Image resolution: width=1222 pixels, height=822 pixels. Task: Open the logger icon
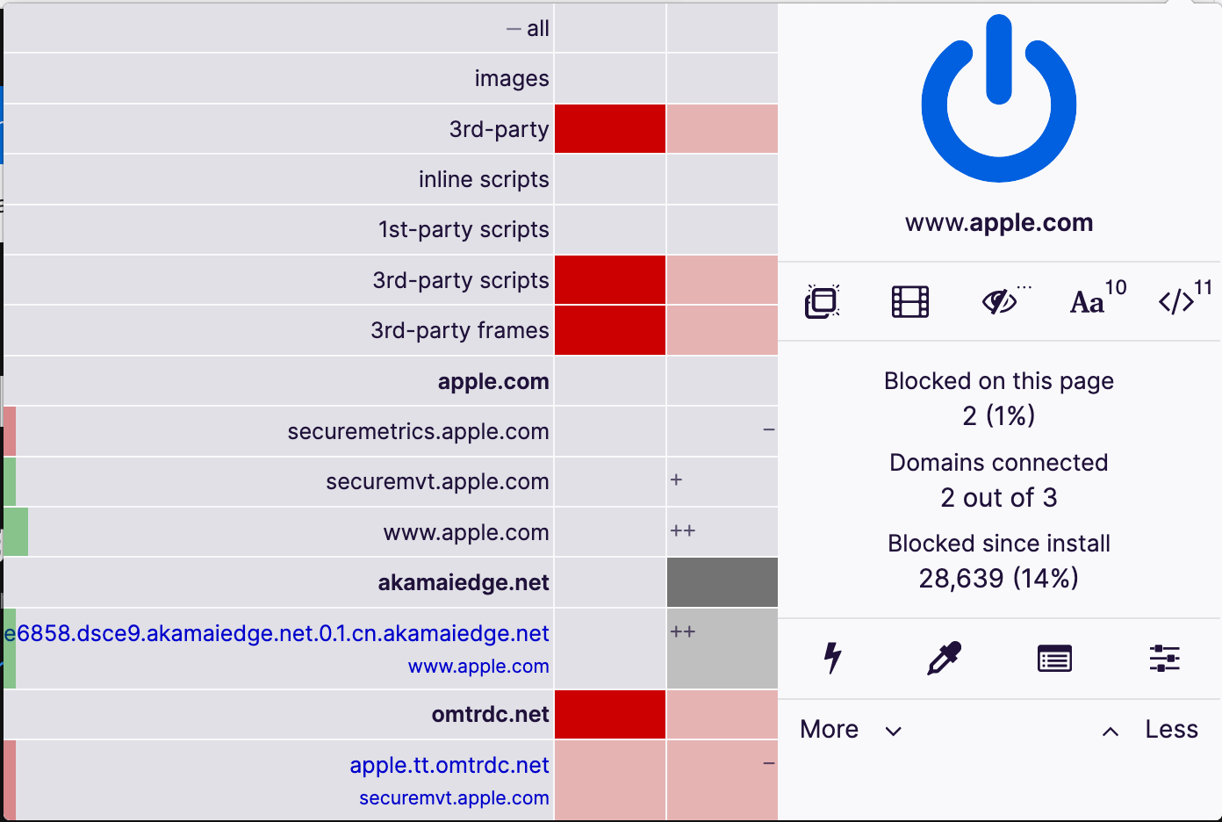tap(1054, 658)
